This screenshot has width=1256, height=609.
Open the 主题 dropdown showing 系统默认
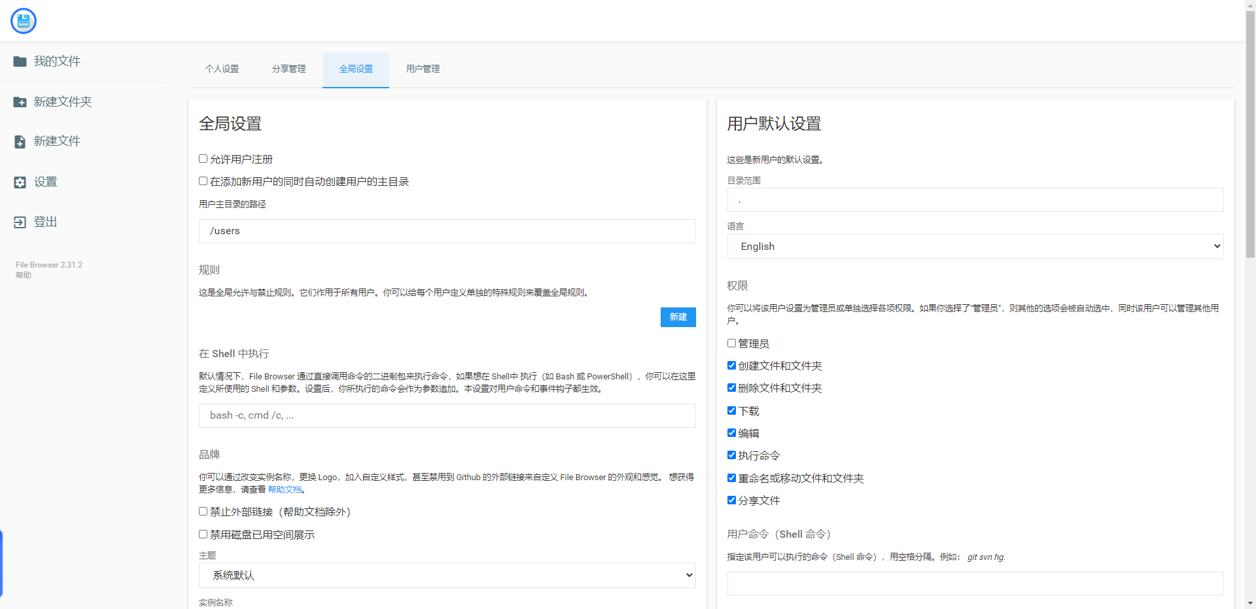coord(447,575)
